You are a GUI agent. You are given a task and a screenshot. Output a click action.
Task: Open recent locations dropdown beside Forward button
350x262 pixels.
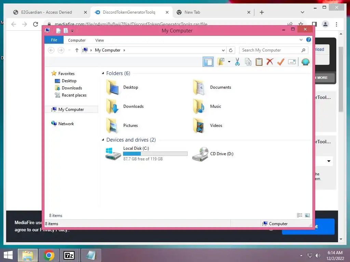click(x=69, y=50)
